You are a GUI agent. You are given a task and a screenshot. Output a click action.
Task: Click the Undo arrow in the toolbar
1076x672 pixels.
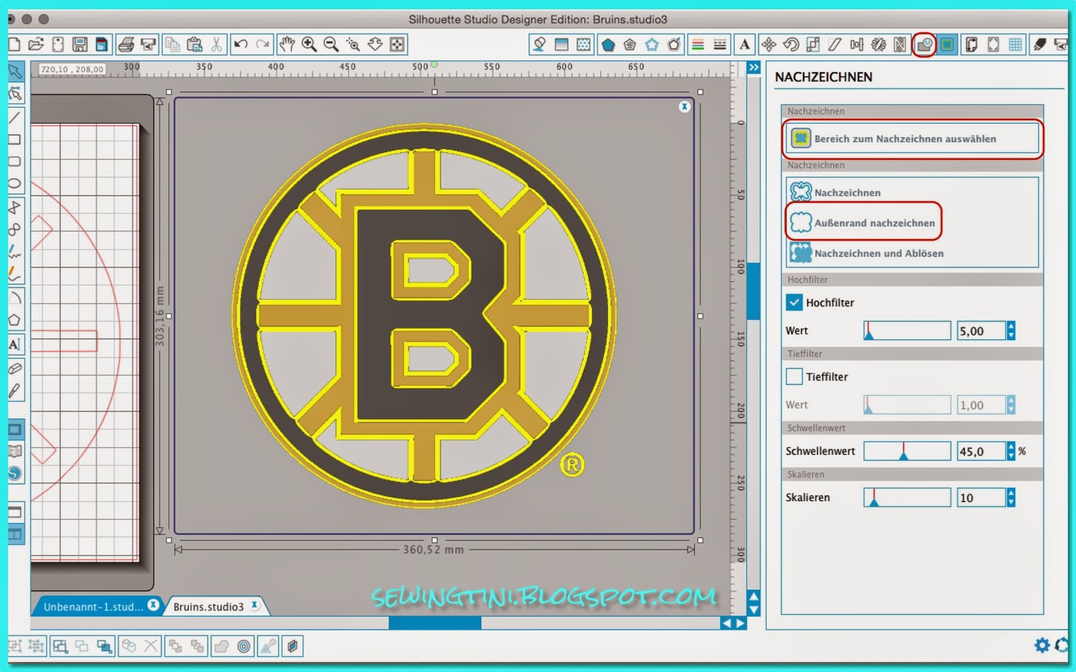(240, 44)
